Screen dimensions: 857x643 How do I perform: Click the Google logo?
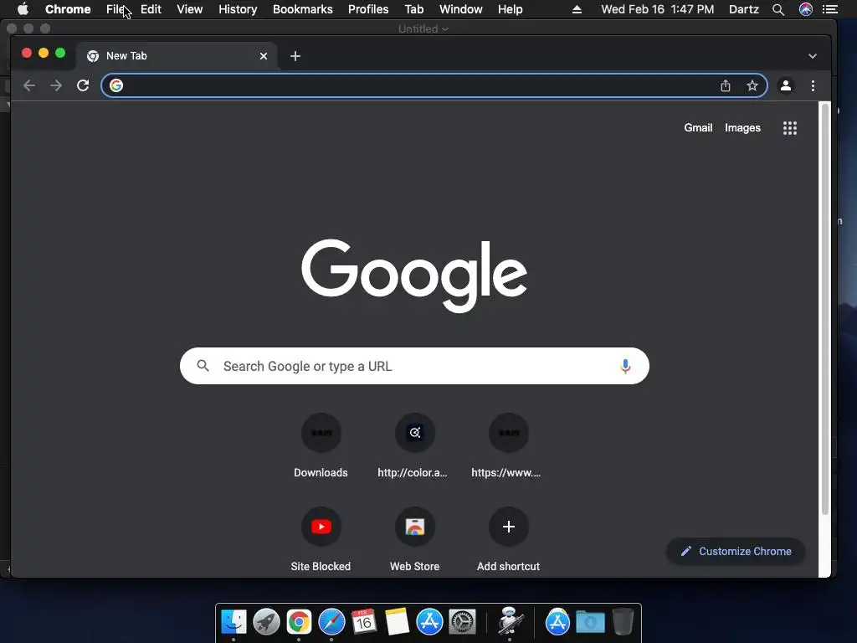(414, 275)
